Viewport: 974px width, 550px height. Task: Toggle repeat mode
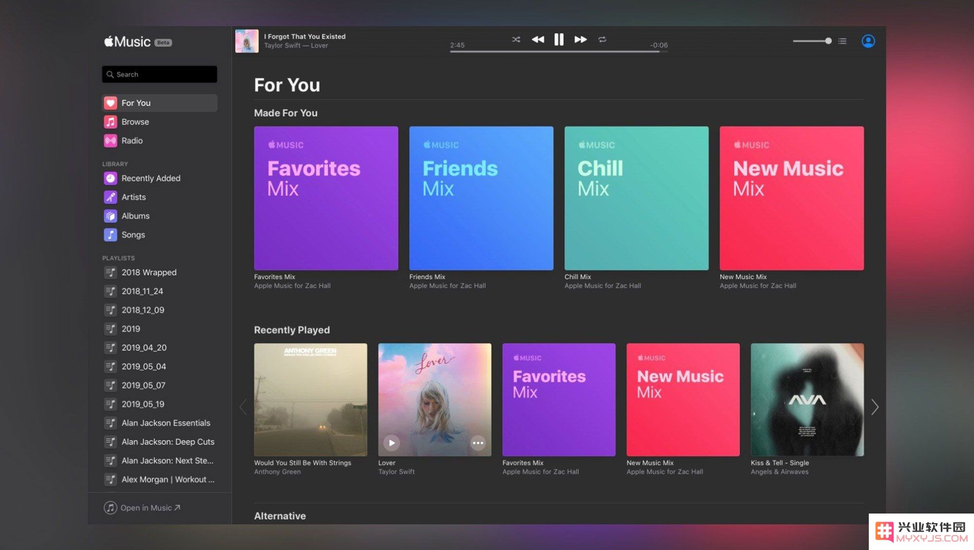click(602, 39)
